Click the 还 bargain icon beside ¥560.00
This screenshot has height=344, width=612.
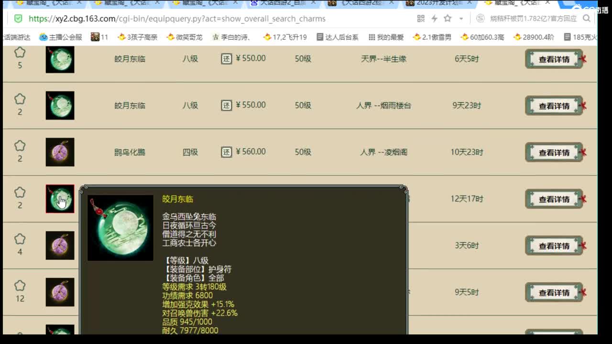click(x=227, y=152)
